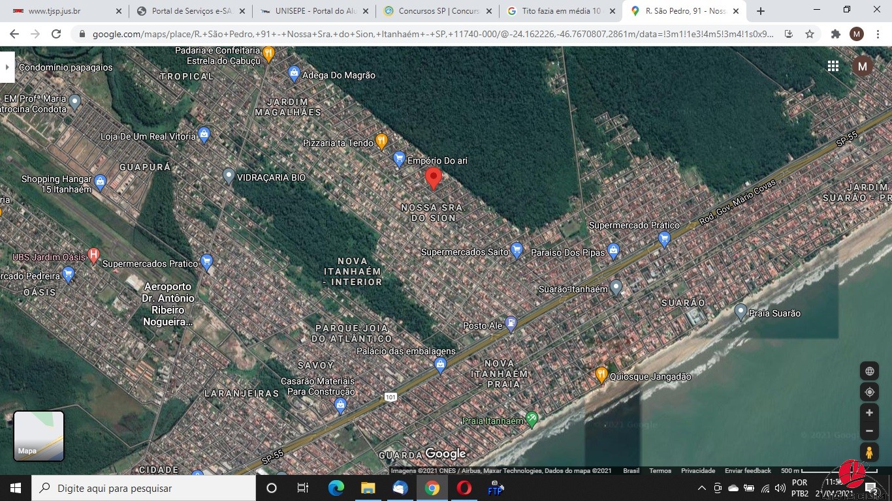The height and width of the screenshot is (501, 892).
Task: Zoom in on the map
Action: tap(869, 413)
